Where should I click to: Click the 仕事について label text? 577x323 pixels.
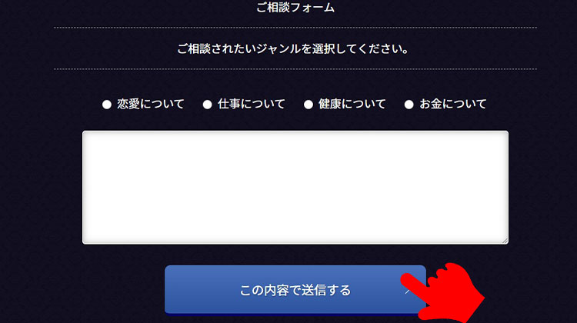252,104
